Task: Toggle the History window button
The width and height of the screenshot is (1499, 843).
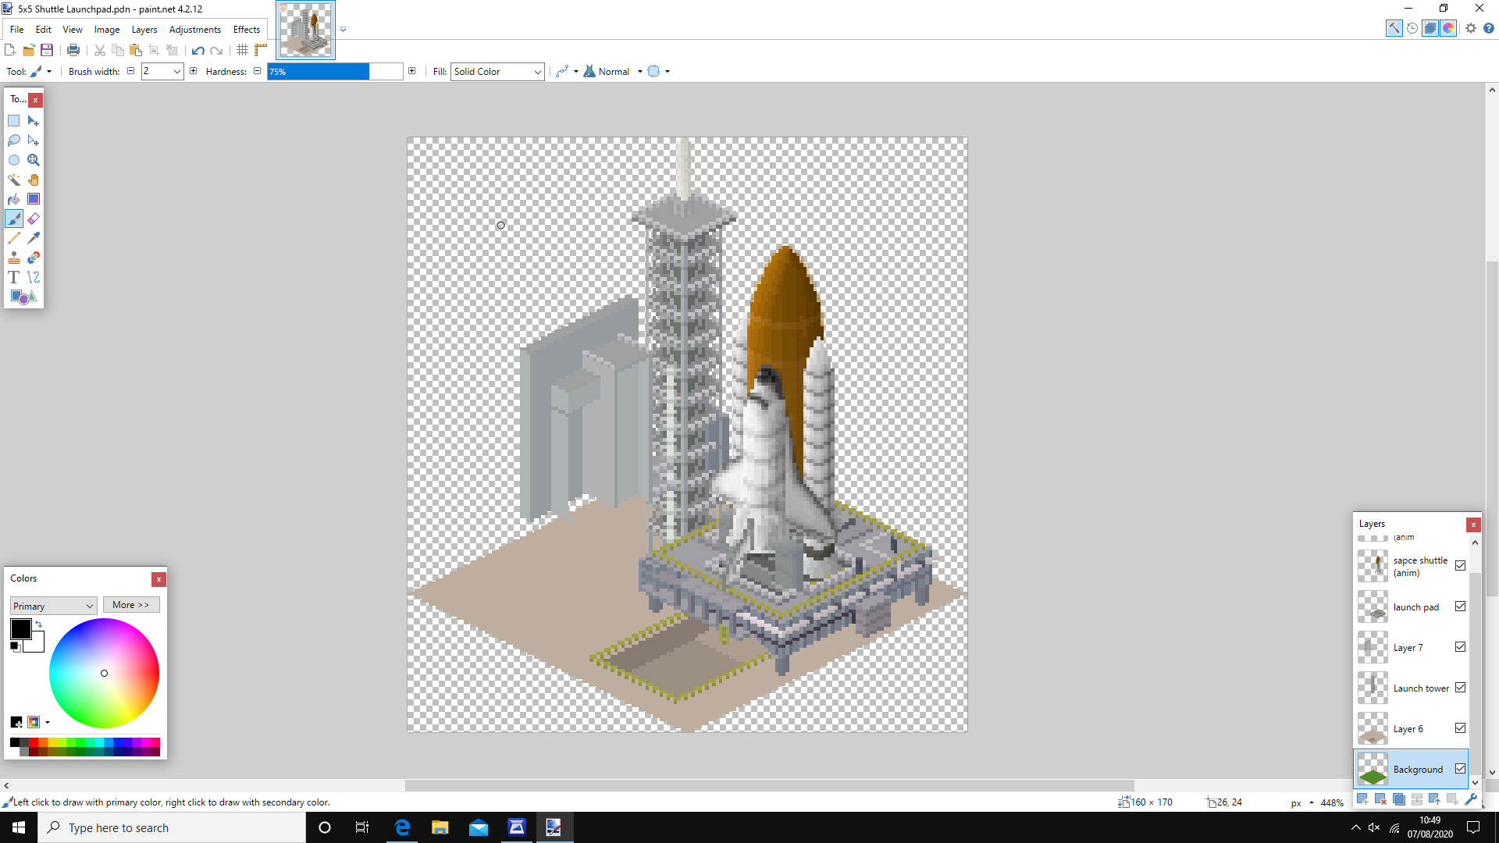Action: (1412, 28)
